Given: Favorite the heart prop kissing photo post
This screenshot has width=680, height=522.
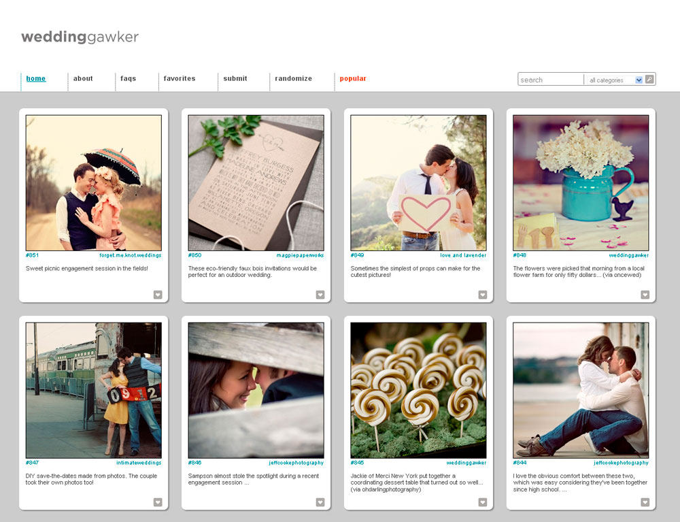Looking at the screenshot, I should (x=483, y=295).
